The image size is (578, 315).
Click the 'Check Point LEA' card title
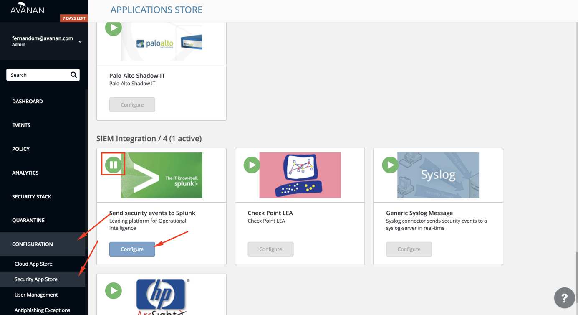coord(270,213)
